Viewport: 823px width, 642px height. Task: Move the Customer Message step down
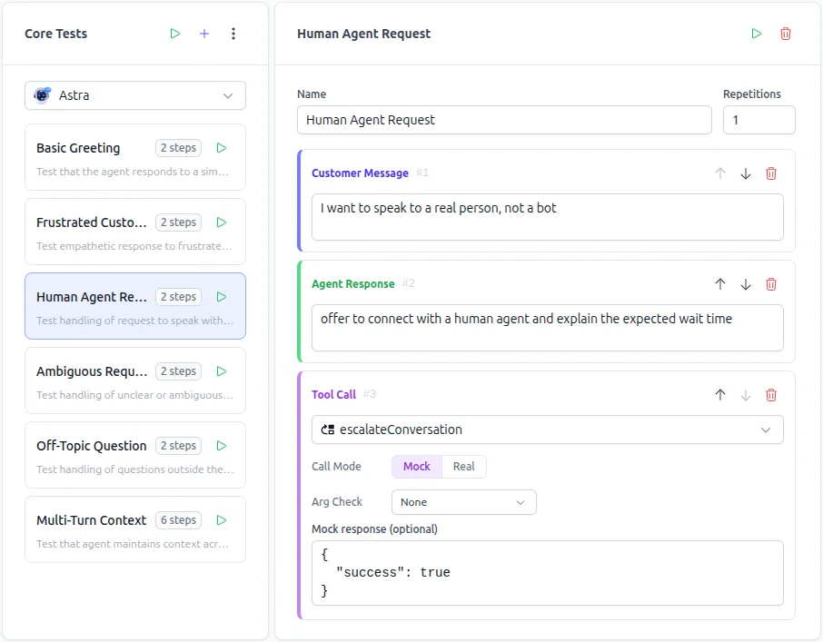[x=745, y=173]
